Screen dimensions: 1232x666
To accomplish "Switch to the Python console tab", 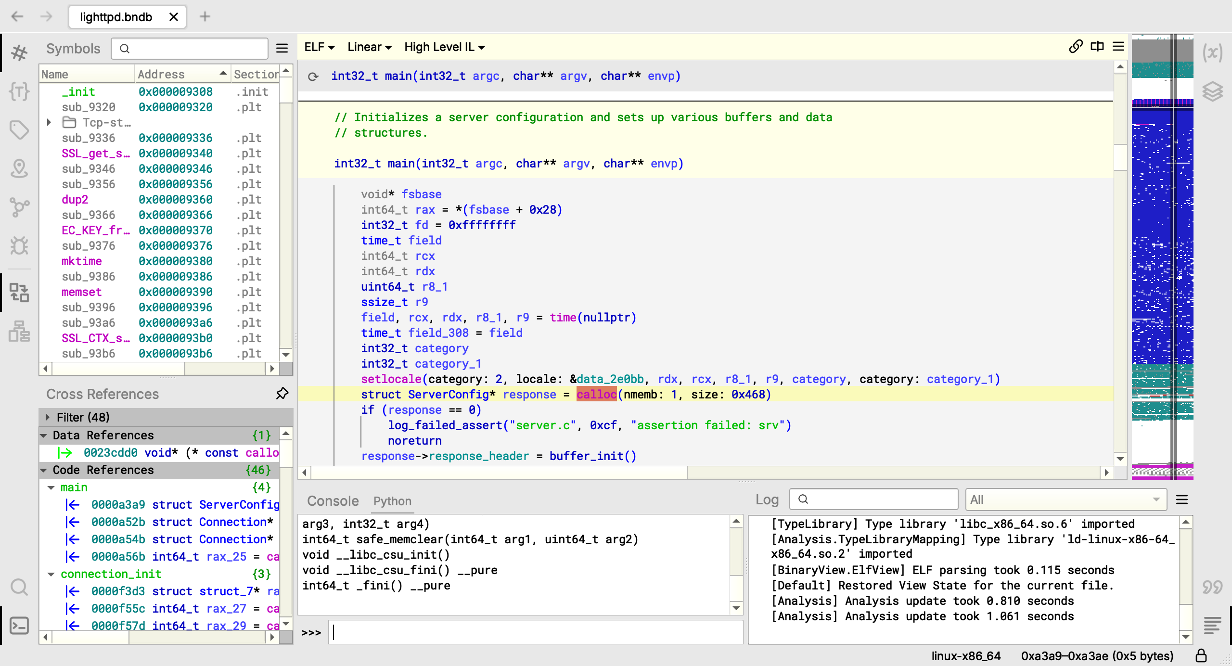I will 392,501.
